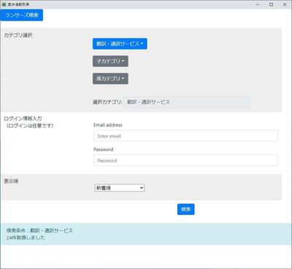Image resolution: width=292 pixels, height=269 pixels.
Task: Click the app icon in the title bar
Action: tap(4, 4)
